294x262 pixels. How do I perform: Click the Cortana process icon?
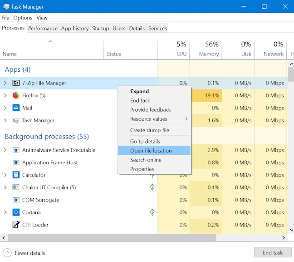click(x=16, y=212)
